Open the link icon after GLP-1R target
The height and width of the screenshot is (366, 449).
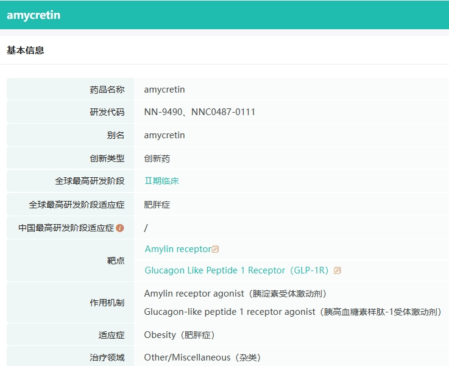338,270
